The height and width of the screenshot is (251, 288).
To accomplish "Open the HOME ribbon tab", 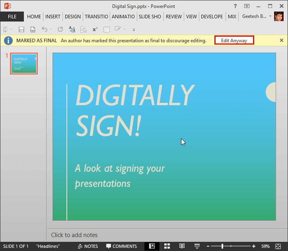I will click(34, 16).
